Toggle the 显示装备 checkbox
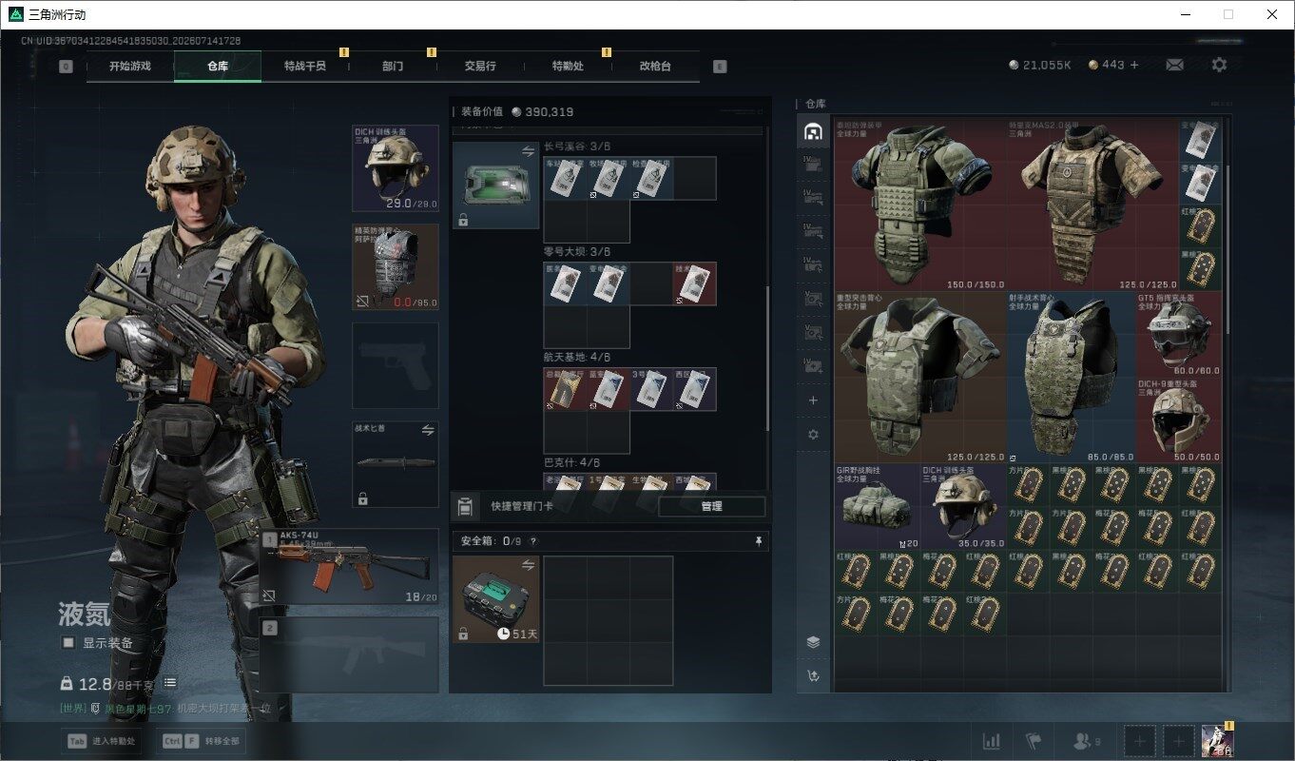 click(68, 643)
